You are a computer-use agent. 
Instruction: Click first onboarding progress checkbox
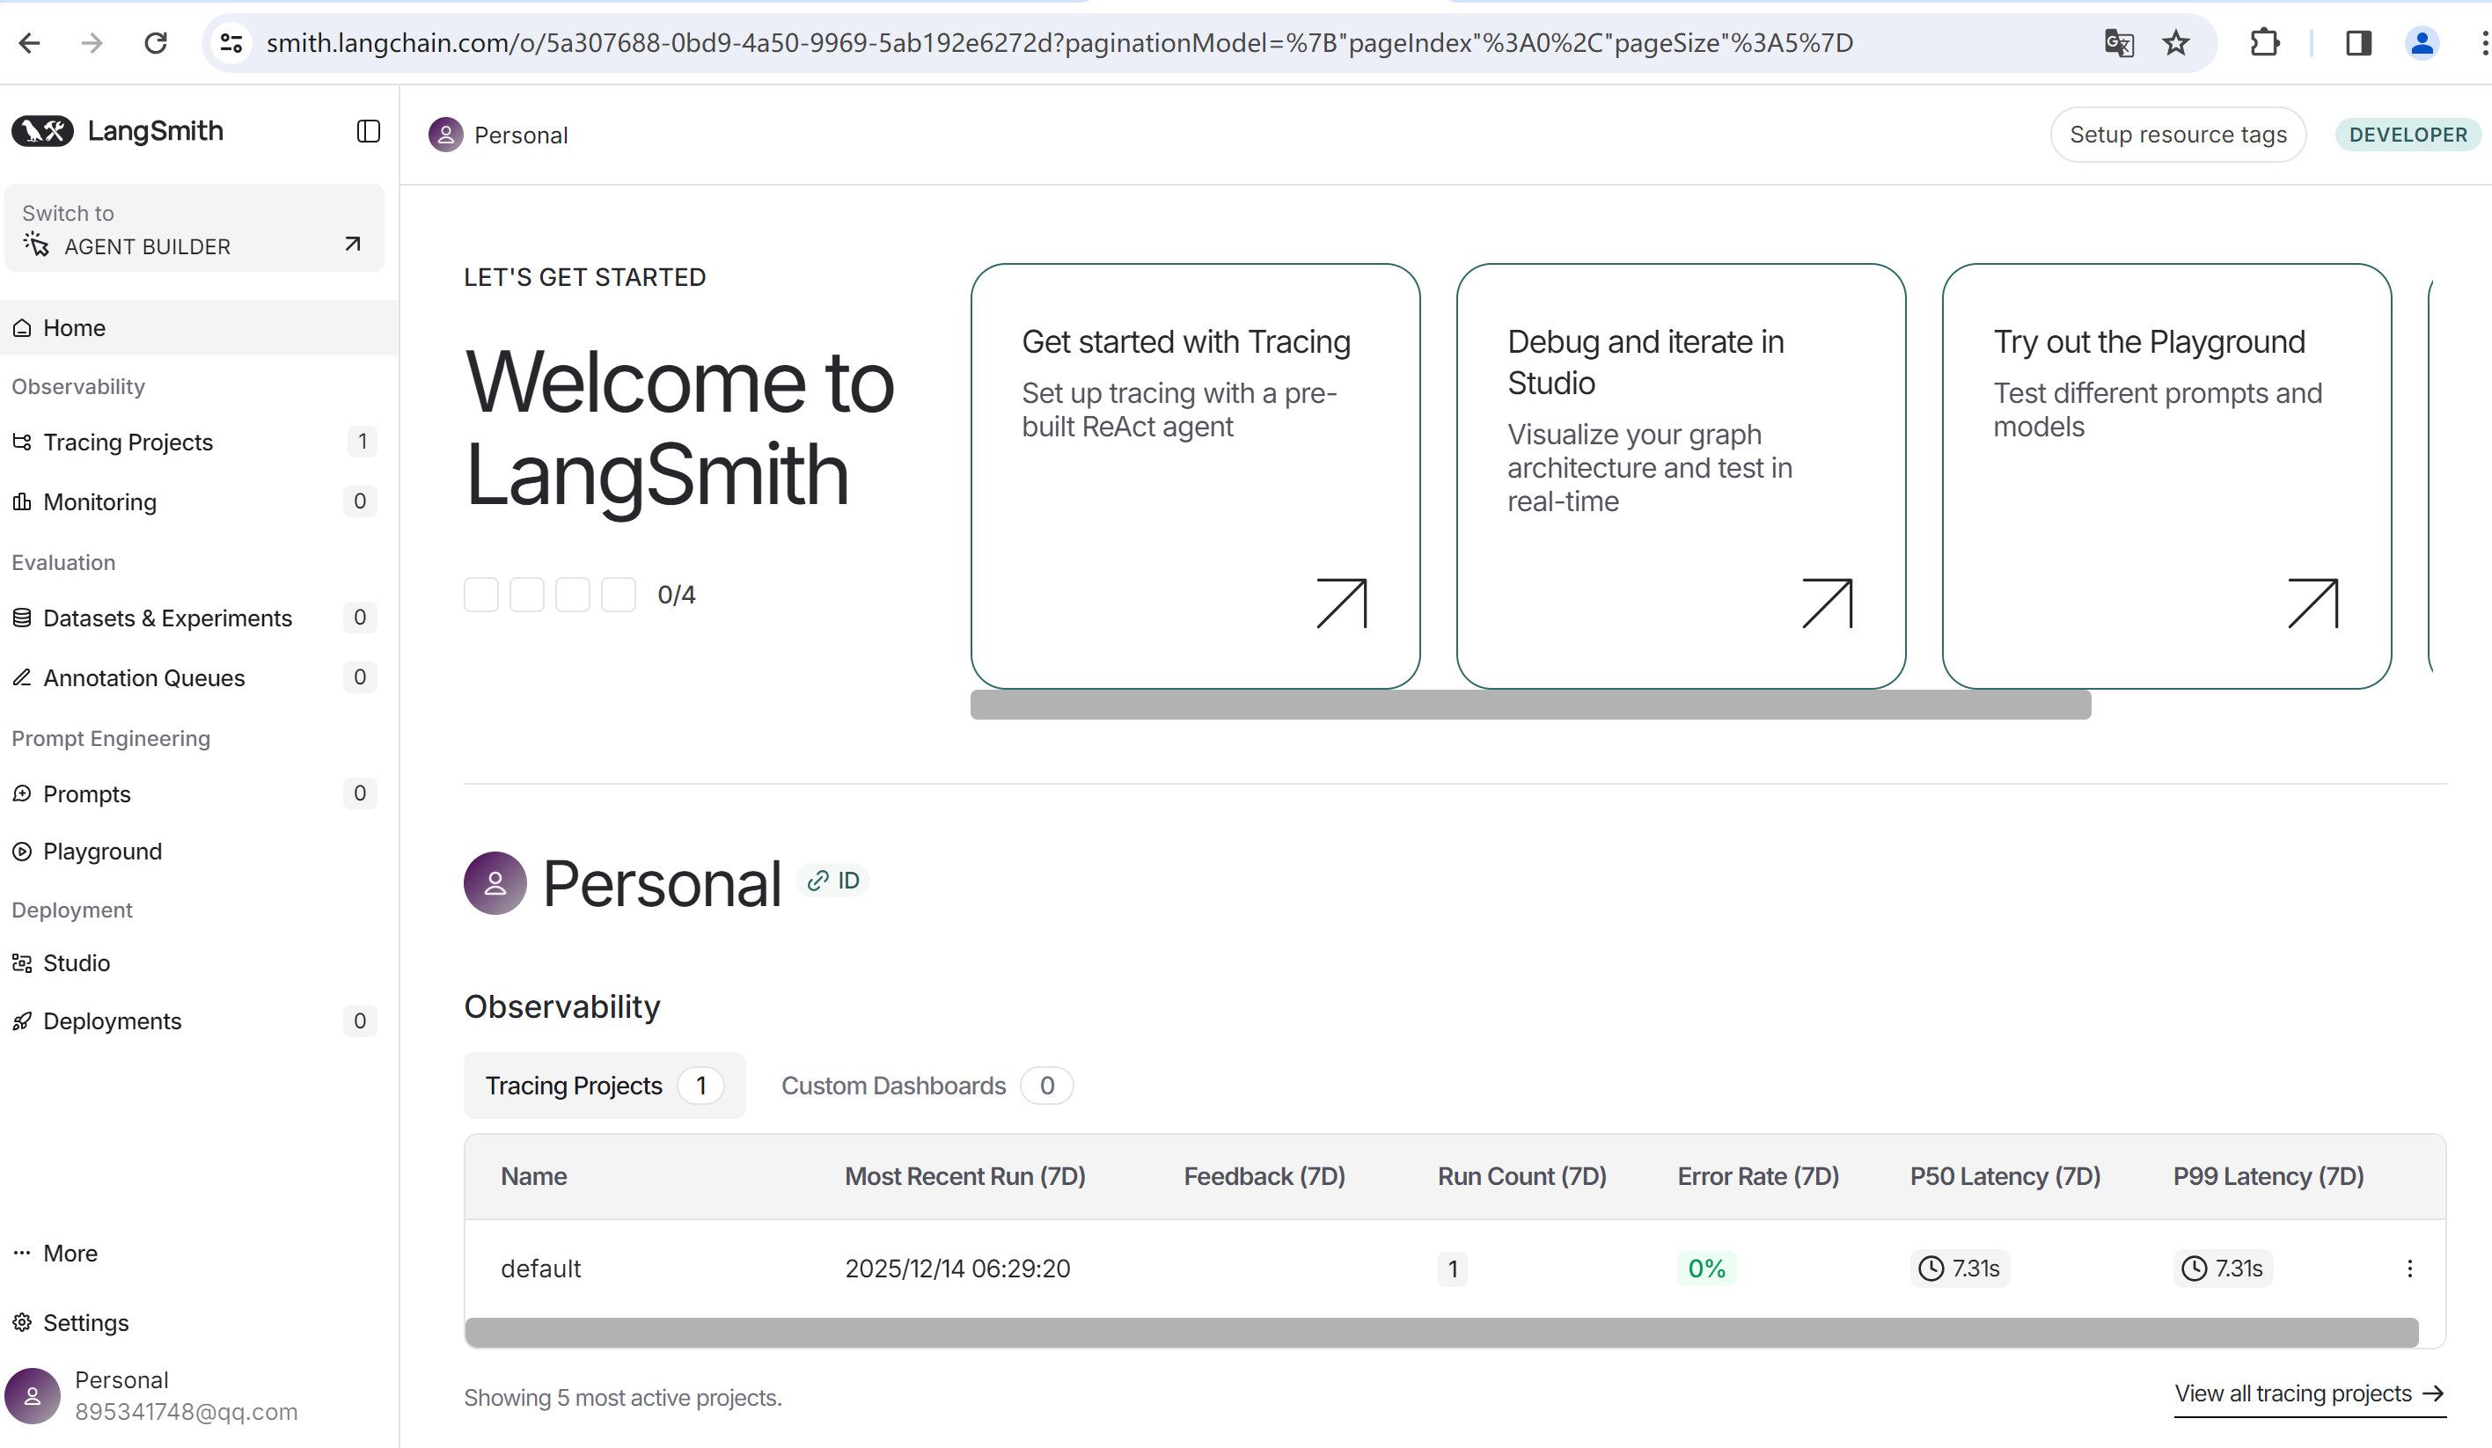(481, 594)
